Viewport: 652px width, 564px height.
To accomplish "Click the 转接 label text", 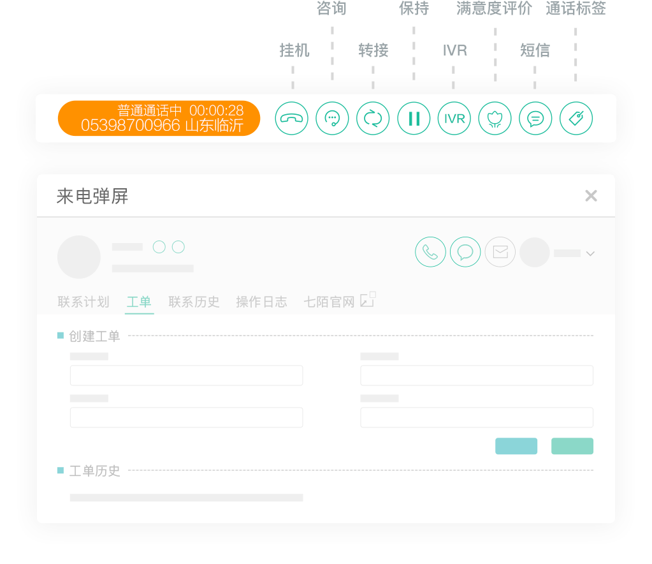I will pos(373,50).
